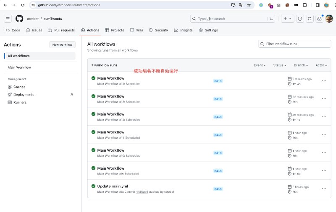Open the repository Settings tab
Image resolution: width=336 pixels, height=212 pixels.
(x=208, y=30)
